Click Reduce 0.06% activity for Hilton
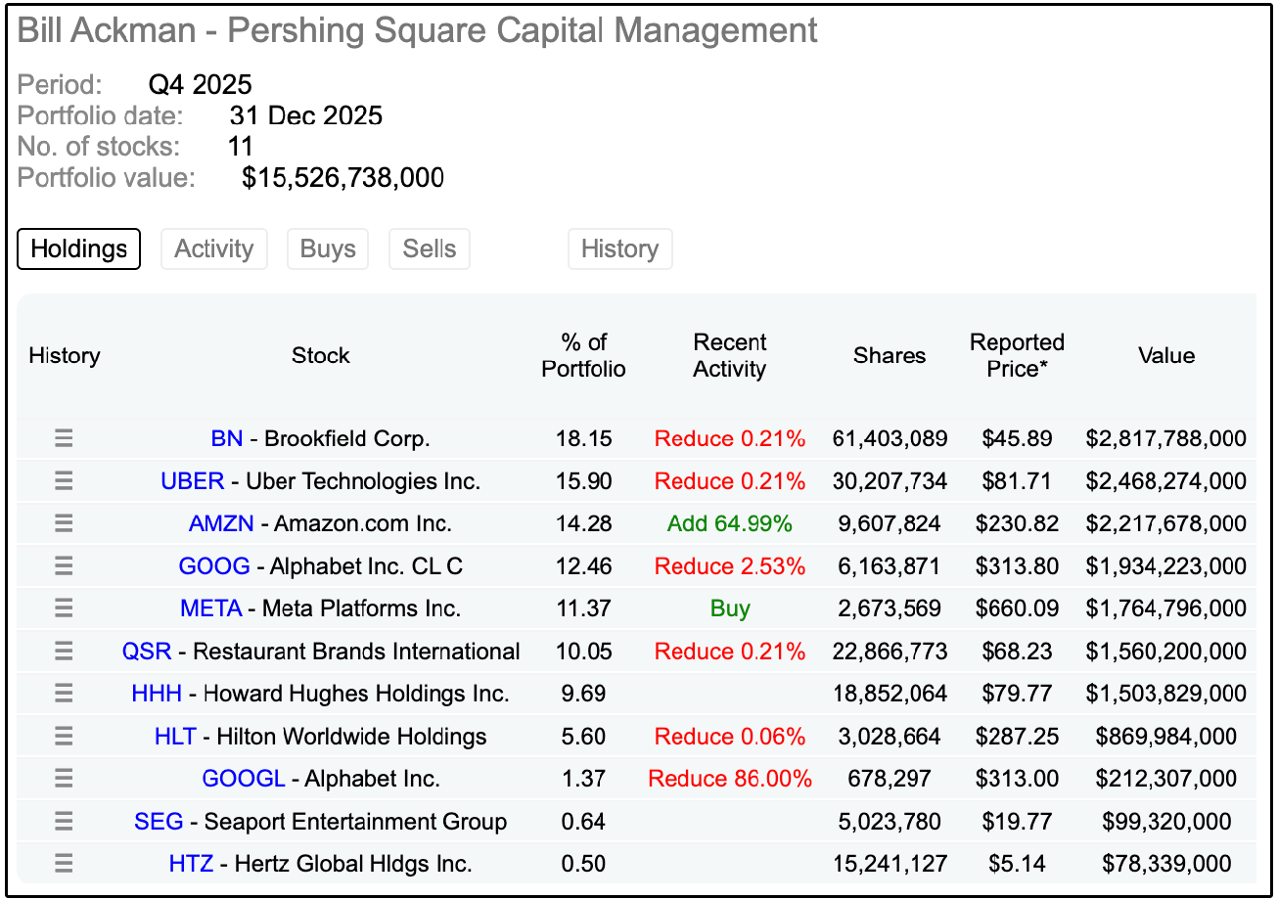The height and width of the screenshot is (900, 1278). pyautogui.click(x=730, y=737)
